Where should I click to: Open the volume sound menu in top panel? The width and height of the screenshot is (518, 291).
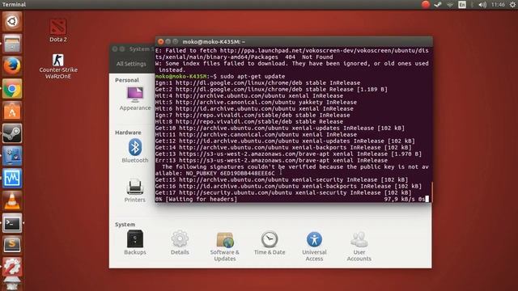482,5
